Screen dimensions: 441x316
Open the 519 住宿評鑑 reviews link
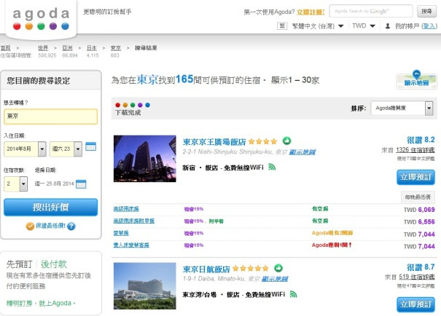point(417,277)
